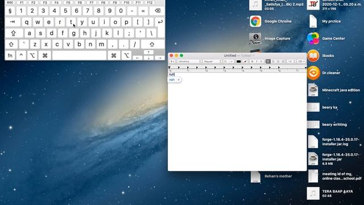
Task: Open the Regular typeface dropdown
Action: [212, 61]
